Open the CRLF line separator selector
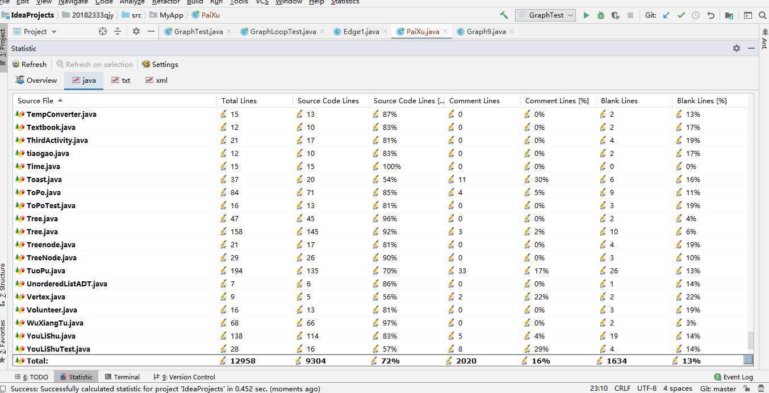This screenshot has height=393, width=769. (622, 388)
